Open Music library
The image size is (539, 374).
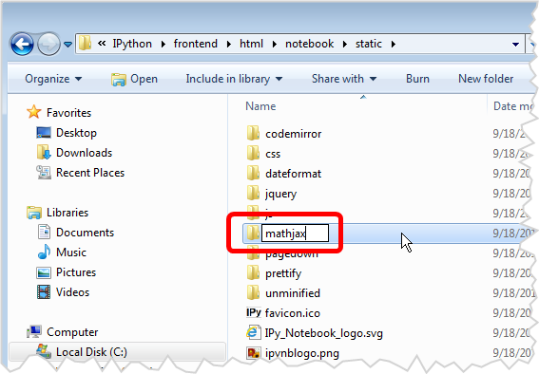[x=71, y=252]
